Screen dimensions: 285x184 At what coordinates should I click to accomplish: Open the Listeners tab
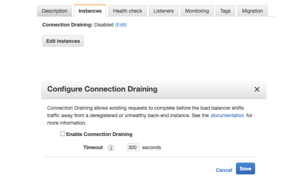pyautogui.click(x=164, y=11)
